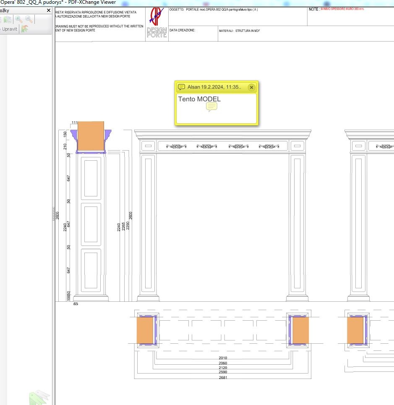Select orange rectangle in right plan-view pillar

(300, 330)
